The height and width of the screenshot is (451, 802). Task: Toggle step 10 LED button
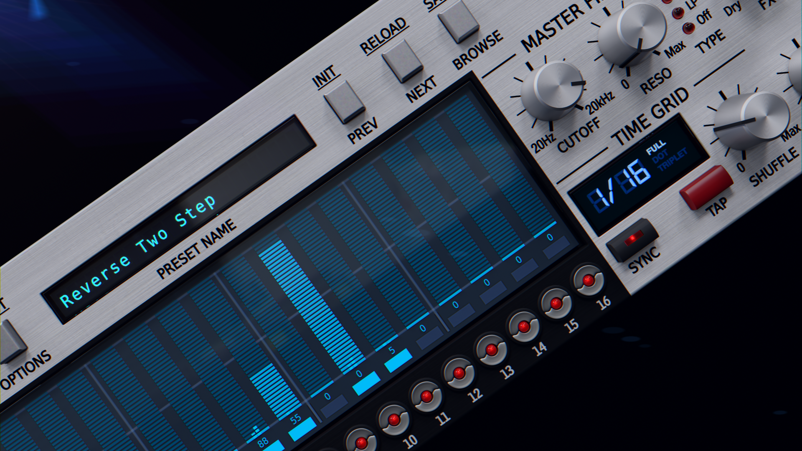pyautogui.click(x=393, y=420)
